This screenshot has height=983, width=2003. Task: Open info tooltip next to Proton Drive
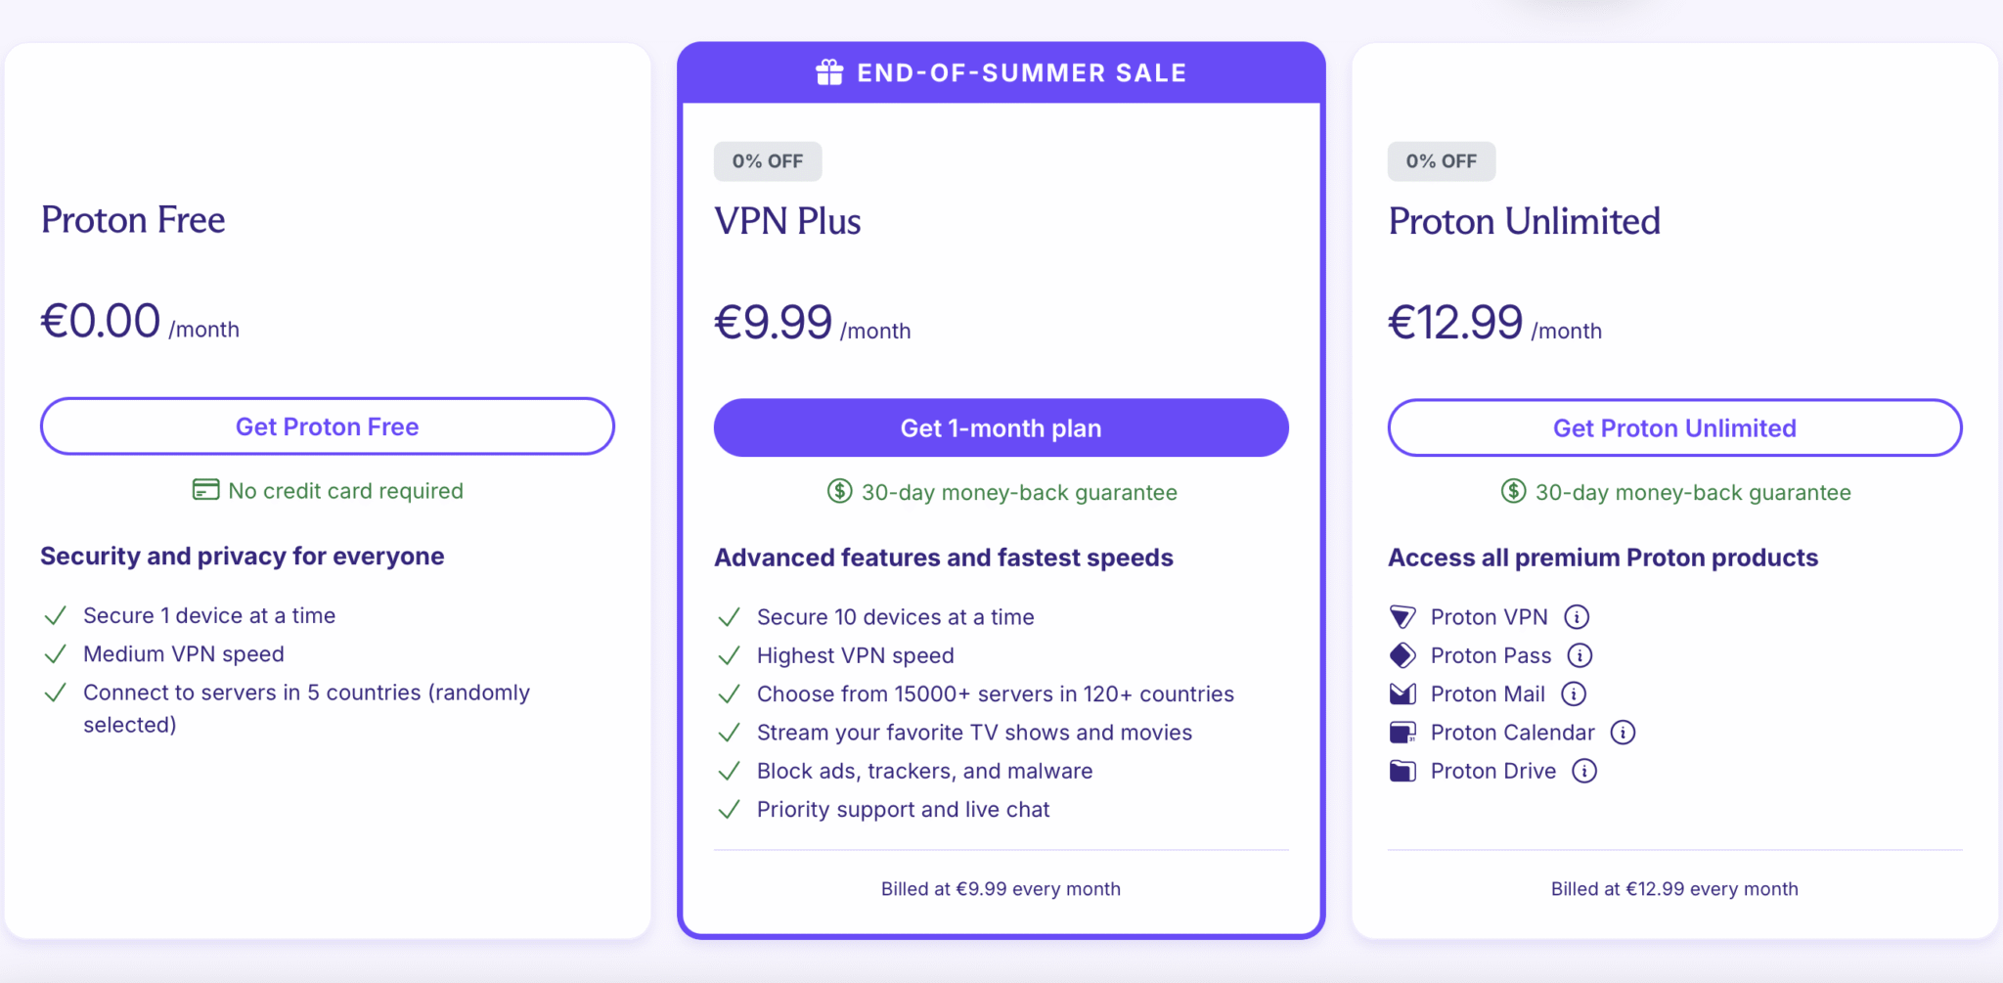(x=1585, y=771)
